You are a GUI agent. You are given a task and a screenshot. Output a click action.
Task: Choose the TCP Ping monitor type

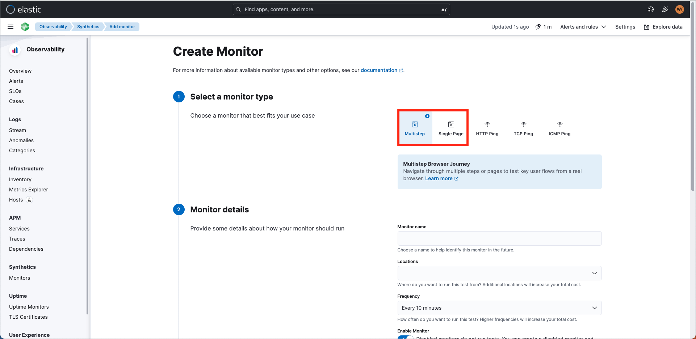point(523,128)
